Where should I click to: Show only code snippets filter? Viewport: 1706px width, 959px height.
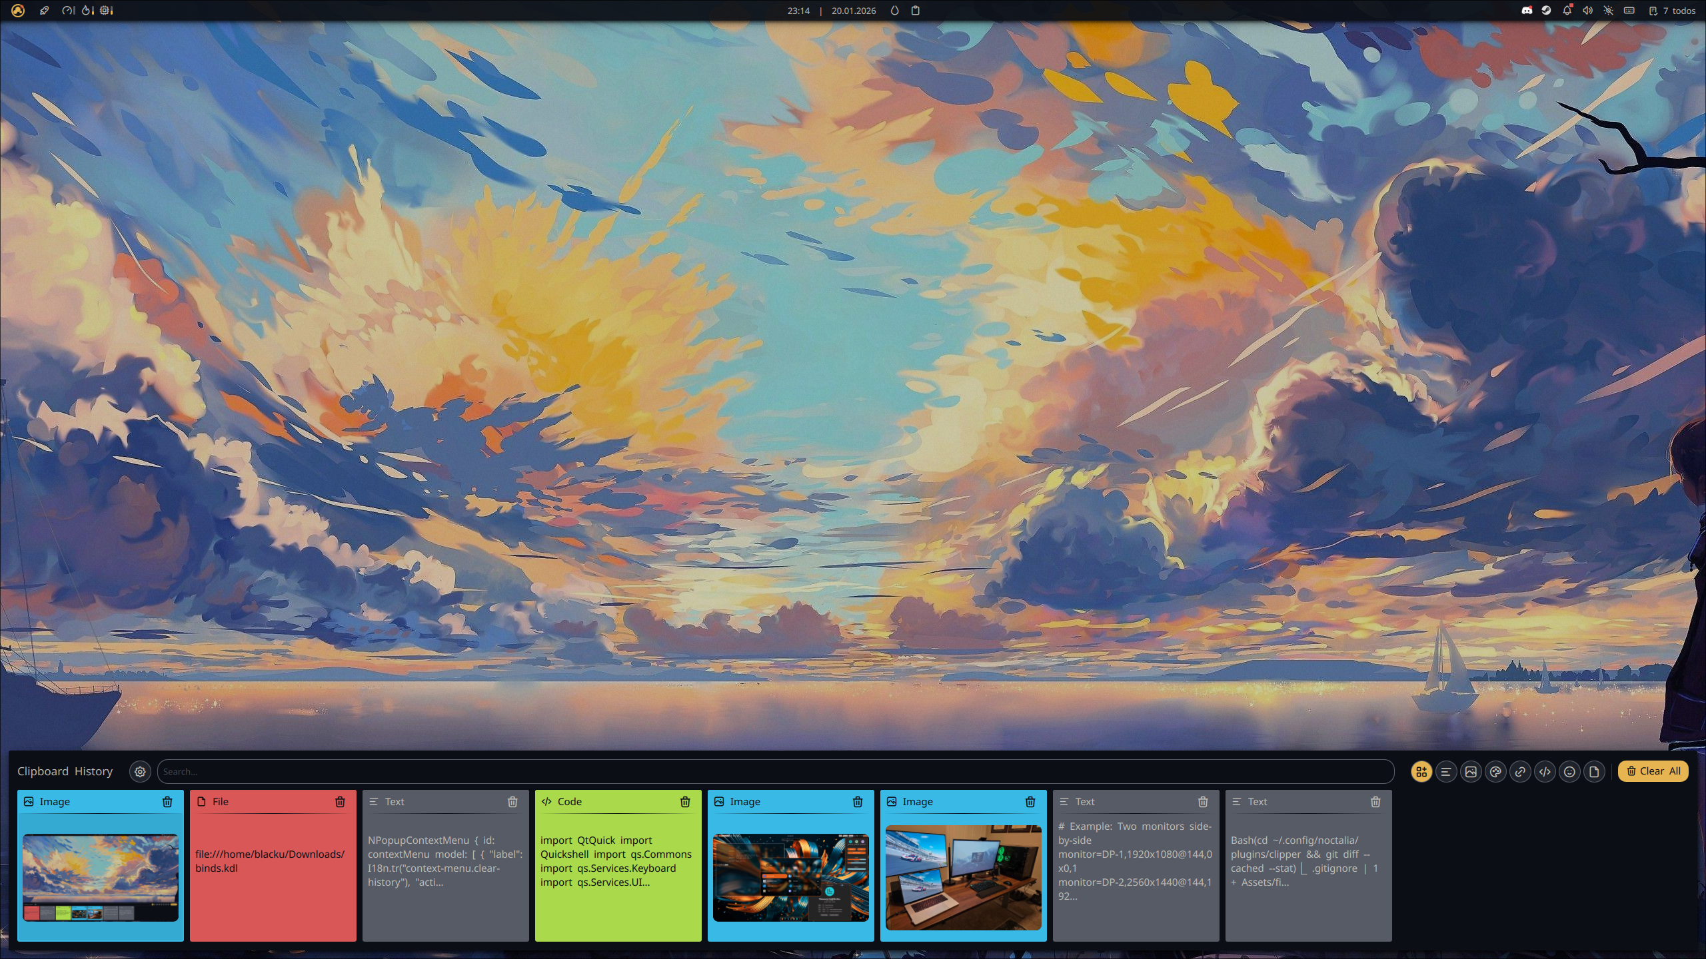pos(1545,771)
